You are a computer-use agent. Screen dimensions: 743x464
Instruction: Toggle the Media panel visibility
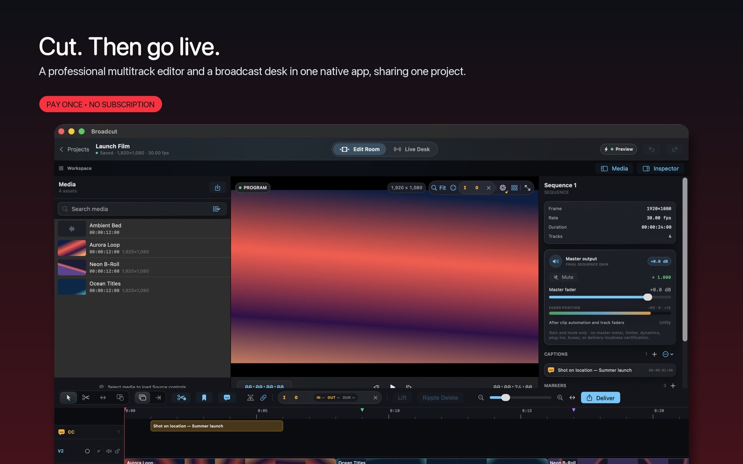click(x=614, y=168)
